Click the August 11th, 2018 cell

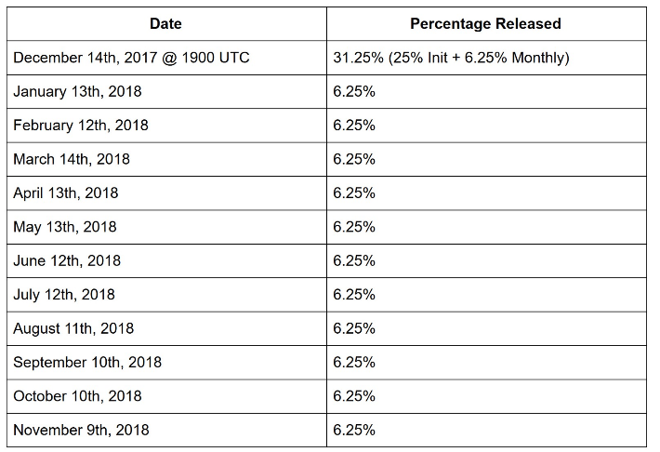click(73, 328)
